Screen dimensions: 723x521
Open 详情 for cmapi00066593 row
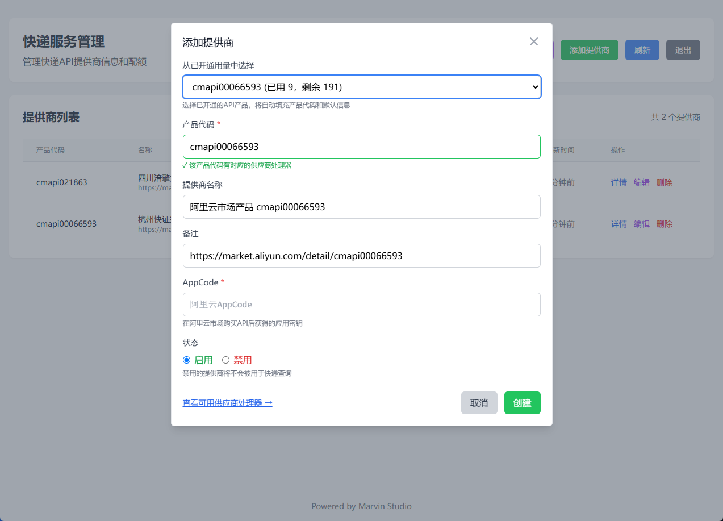coord(618,224)
